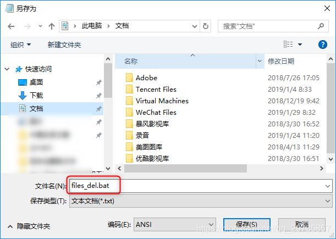Click the Back navigation arrow
Image resolution: width=336 pixels, height=239 pixels.
click(11, 26)
